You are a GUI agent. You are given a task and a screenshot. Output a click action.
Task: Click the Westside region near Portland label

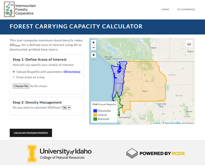119,83
